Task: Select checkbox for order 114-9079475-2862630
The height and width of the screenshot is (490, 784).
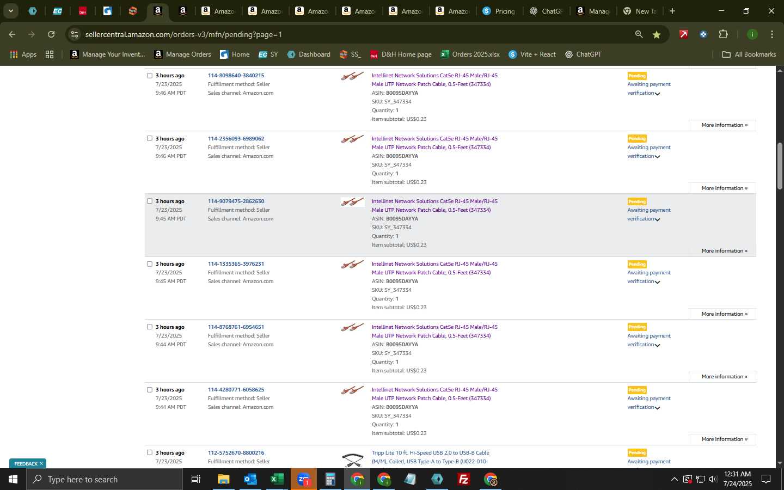Action: (x=150, y=201)
